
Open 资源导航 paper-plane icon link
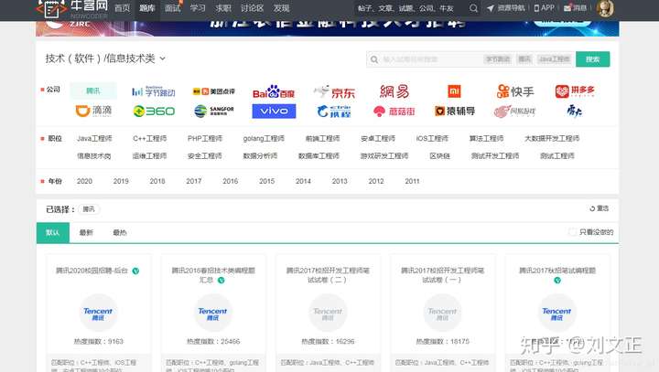pos(506,8)
